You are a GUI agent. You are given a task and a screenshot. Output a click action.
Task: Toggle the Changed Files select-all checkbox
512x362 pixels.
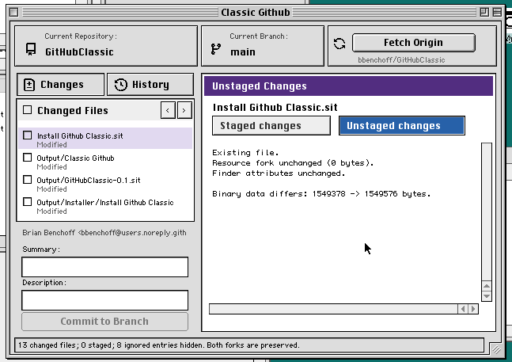click(x=28, y=110)
